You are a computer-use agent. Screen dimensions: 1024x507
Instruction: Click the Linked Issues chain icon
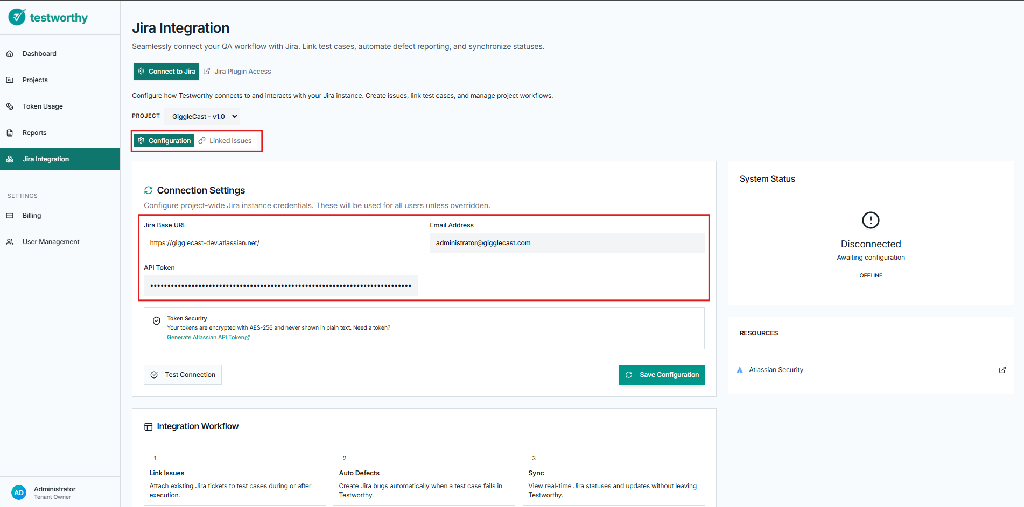click(x=202, y=140)
